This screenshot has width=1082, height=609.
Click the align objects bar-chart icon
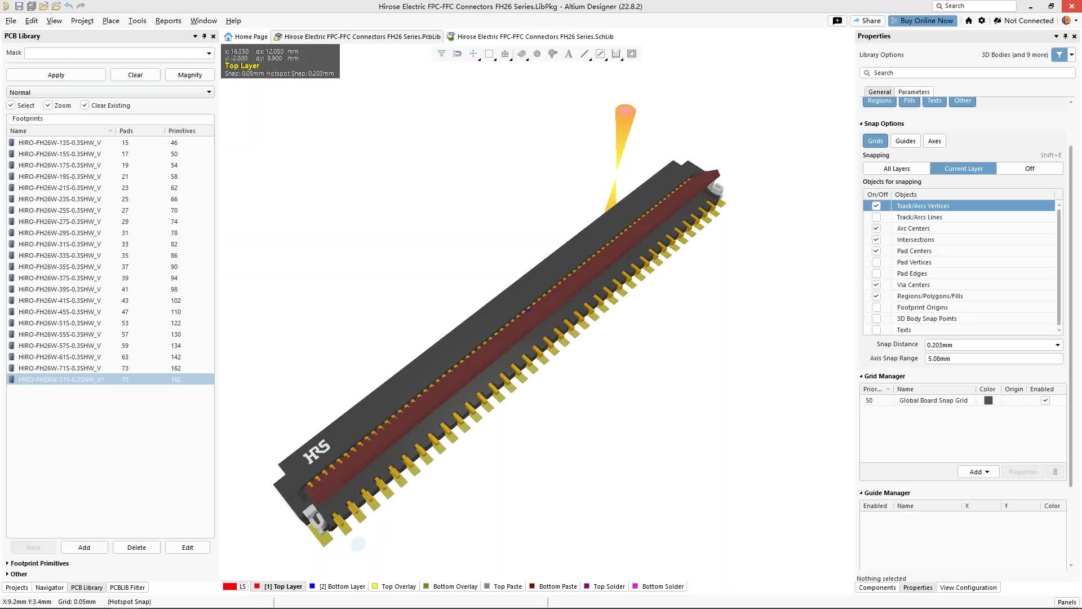[505, 54]
